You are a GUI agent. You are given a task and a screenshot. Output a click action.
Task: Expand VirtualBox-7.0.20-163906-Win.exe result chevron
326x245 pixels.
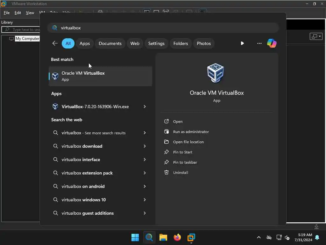point(145,107)
